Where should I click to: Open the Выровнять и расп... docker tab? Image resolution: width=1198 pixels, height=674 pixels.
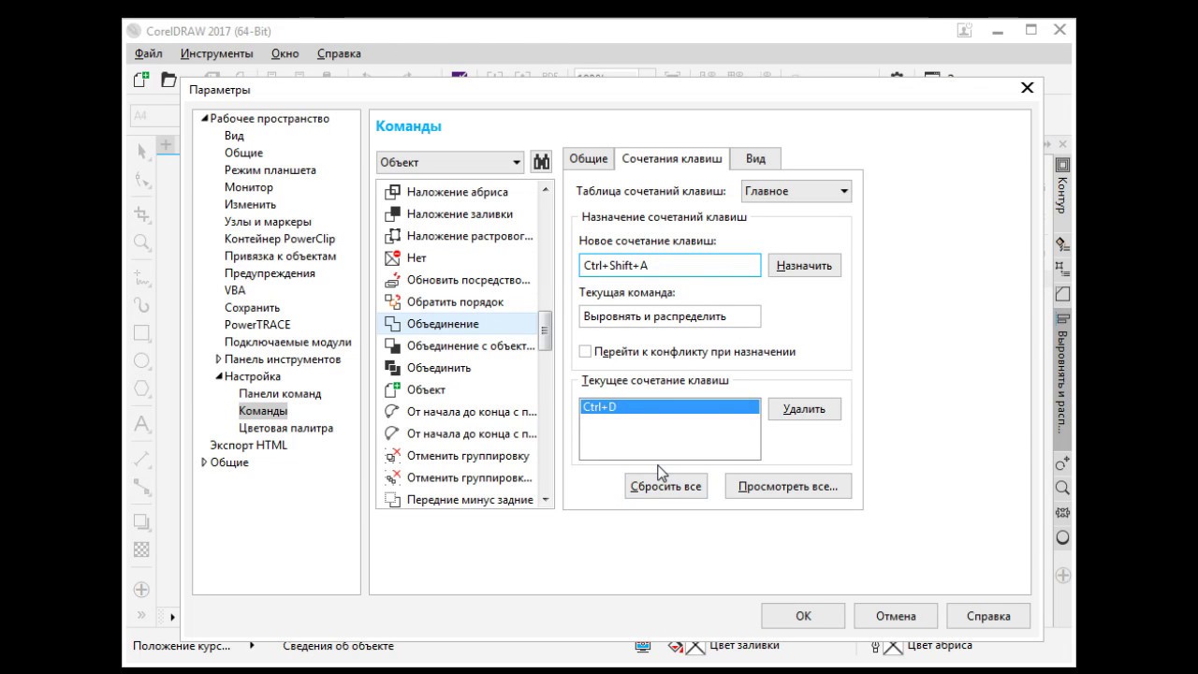tap(1062, 373)
